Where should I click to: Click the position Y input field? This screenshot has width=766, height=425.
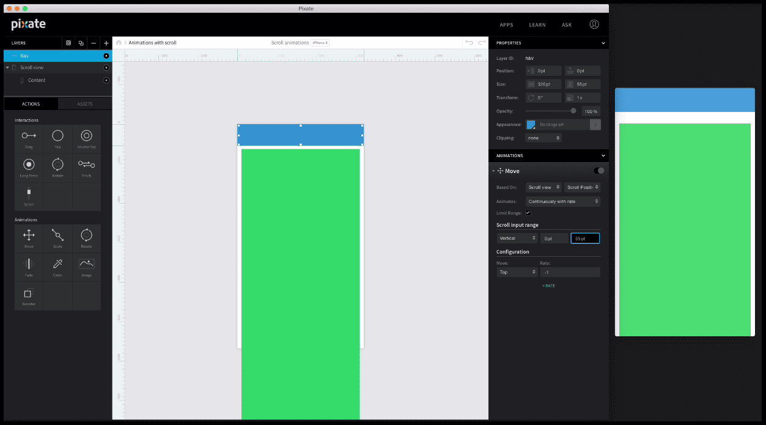coord(582,71)
